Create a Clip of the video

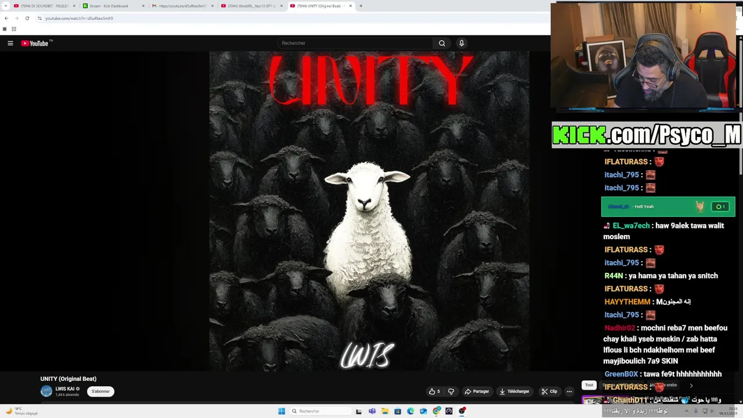pos(549,391)
